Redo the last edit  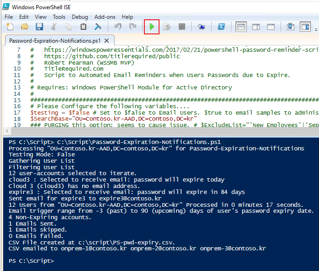(132, 27)
